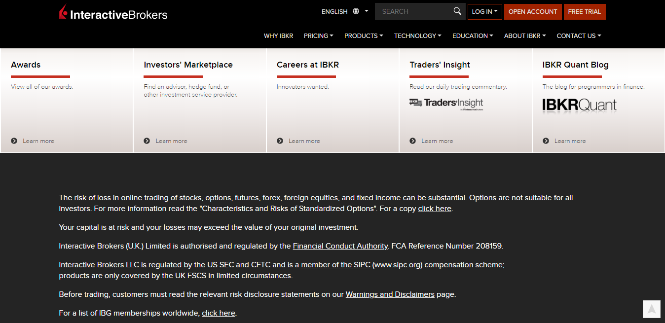Click the Interactive Brokers logo

[x=113, y=13]
